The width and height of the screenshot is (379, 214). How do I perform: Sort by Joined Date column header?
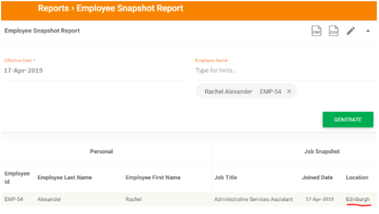tap(317, 177)
